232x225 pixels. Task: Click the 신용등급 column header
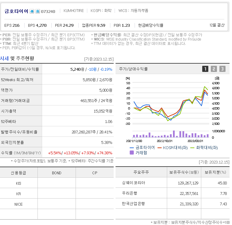tap(18, 173)
